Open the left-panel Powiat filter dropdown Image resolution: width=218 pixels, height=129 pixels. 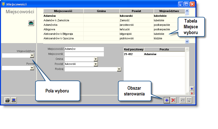(32, 68)
